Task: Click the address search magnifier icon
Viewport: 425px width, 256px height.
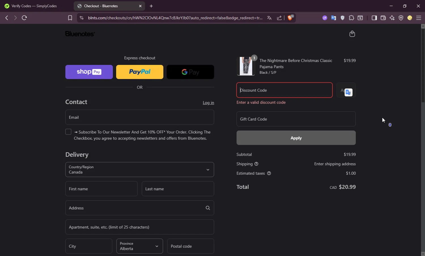Action: point(208,208)
